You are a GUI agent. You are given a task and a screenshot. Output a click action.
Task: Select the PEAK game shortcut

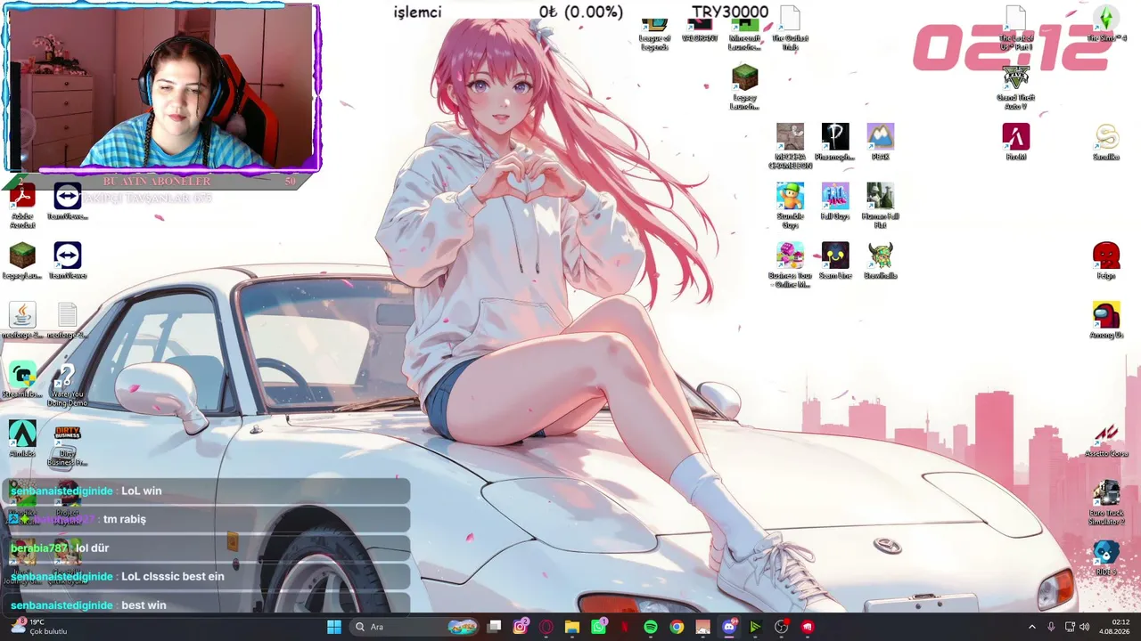click(880, 142)
